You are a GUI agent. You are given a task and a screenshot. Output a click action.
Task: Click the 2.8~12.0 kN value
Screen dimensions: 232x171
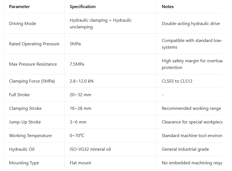pos(81,81)
